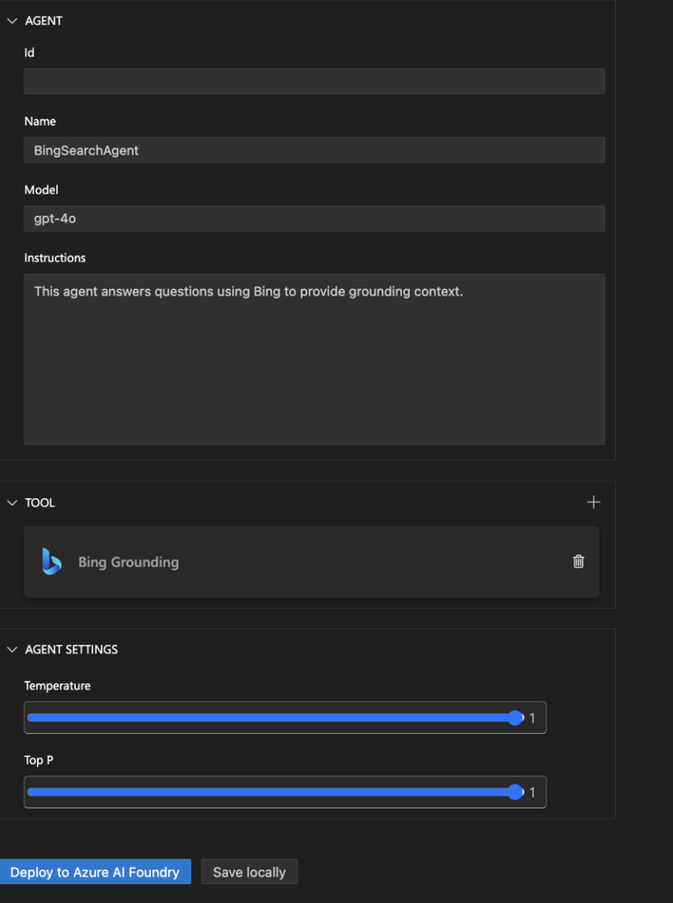The image size is (673, 903).
Task: Adjust the Temperature slider
Action: click(276, 718)
